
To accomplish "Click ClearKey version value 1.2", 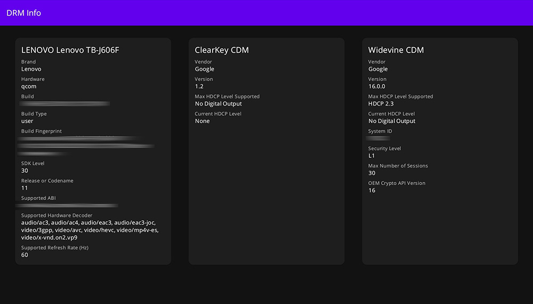I will click(199, 86).
